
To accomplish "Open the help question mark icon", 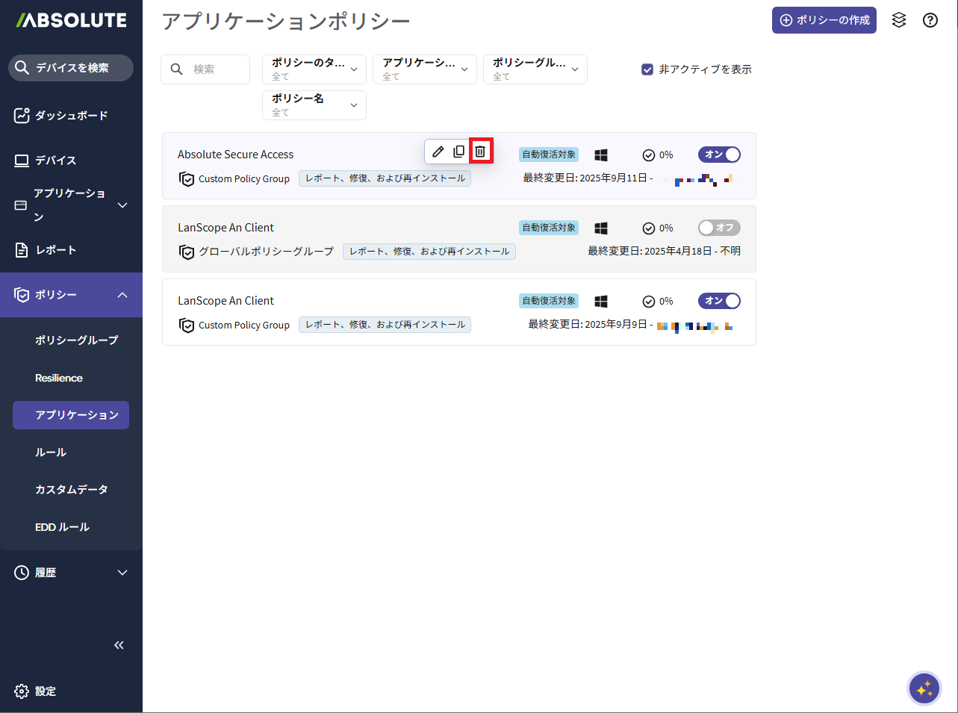I will click(930, 20).
